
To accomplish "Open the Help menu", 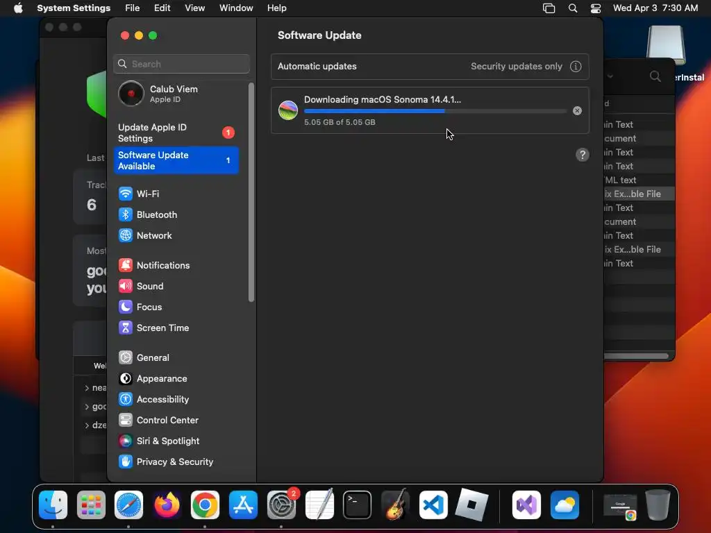I will (x=276, y=8).
